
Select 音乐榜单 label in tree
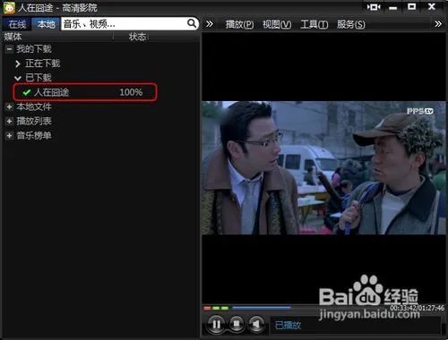(34, 136)
